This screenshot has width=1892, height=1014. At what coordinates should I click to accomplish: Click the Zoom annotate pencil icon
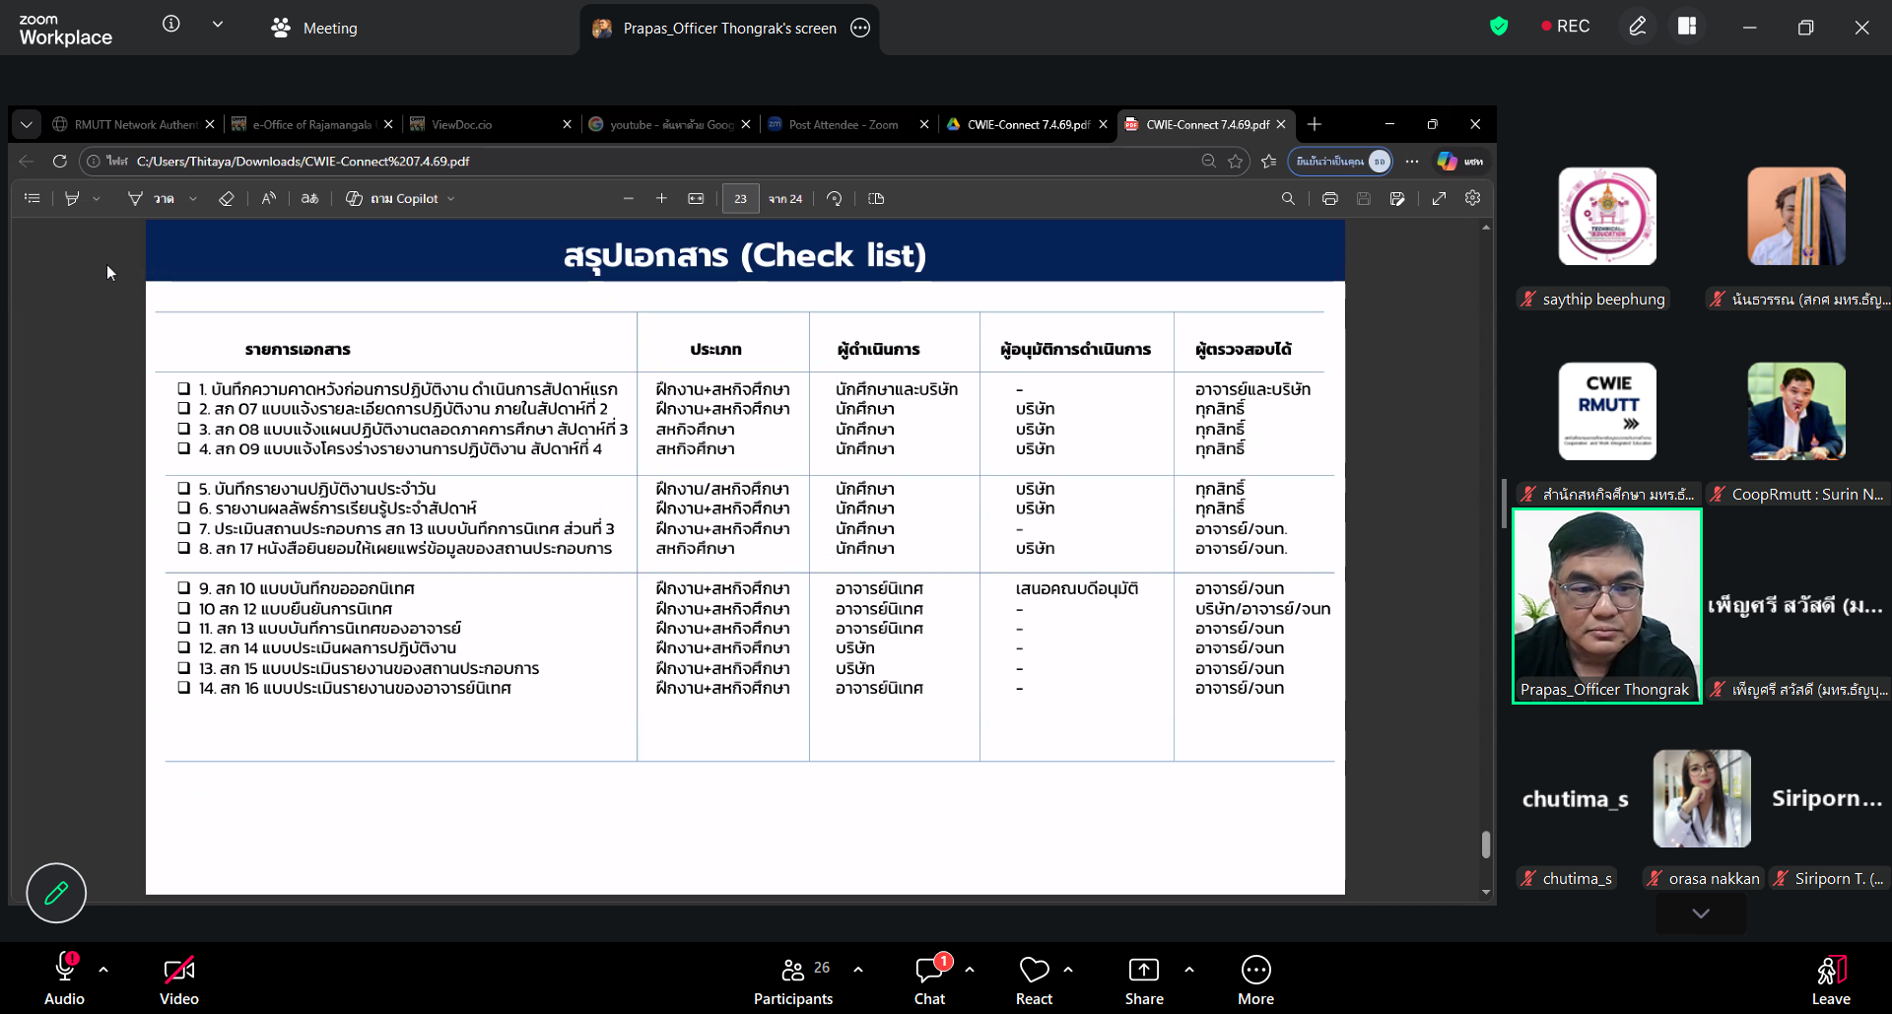pyautogui.click(x=1637, y=27)
